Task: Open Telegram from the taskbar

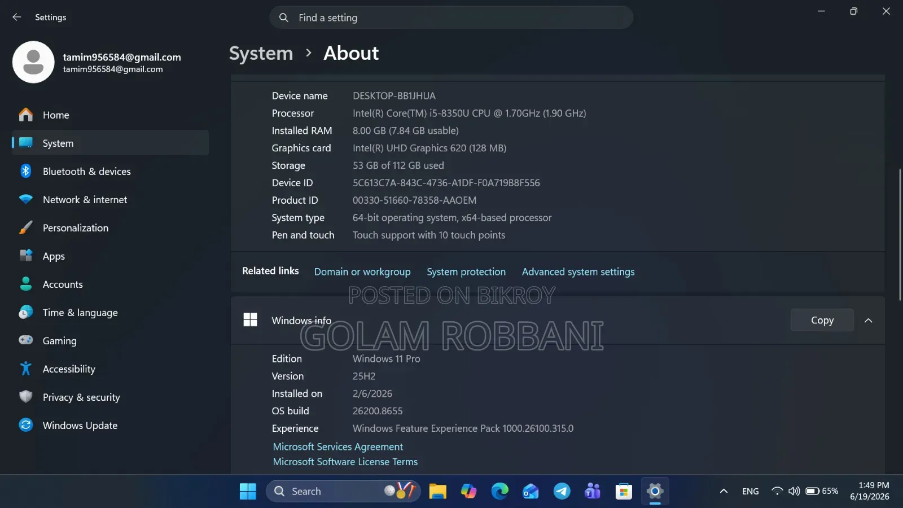Action: [562, 492]
